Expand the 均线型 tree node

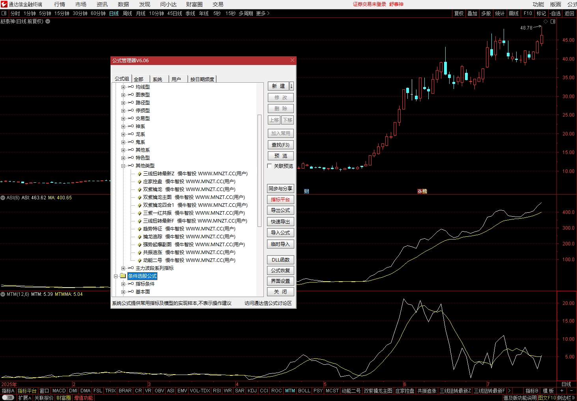point(123,87)
